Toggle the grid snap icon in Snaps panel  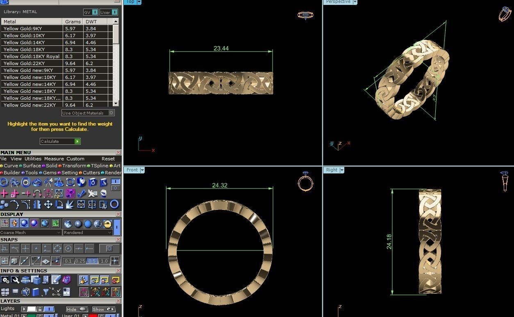5,261
